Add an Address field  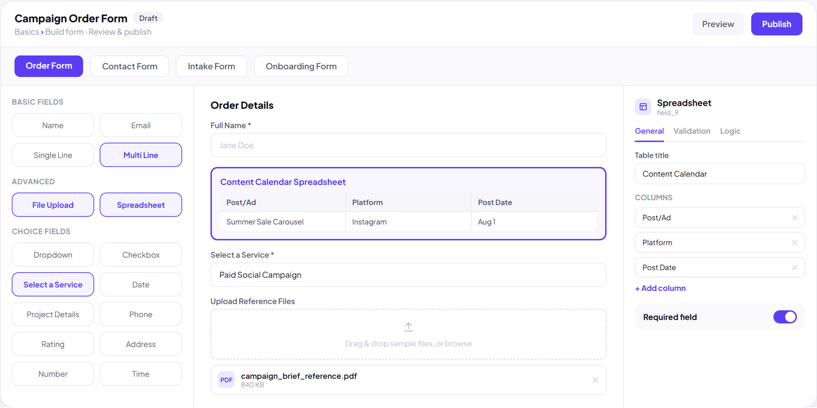tap(141, 344)
